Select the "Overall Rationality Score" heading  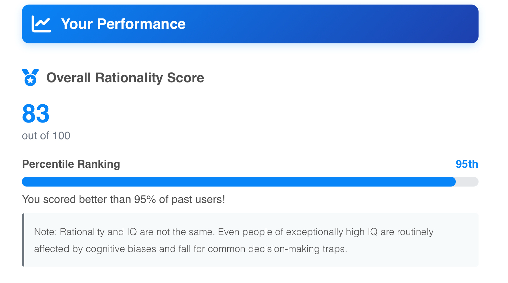coord(125,78)
